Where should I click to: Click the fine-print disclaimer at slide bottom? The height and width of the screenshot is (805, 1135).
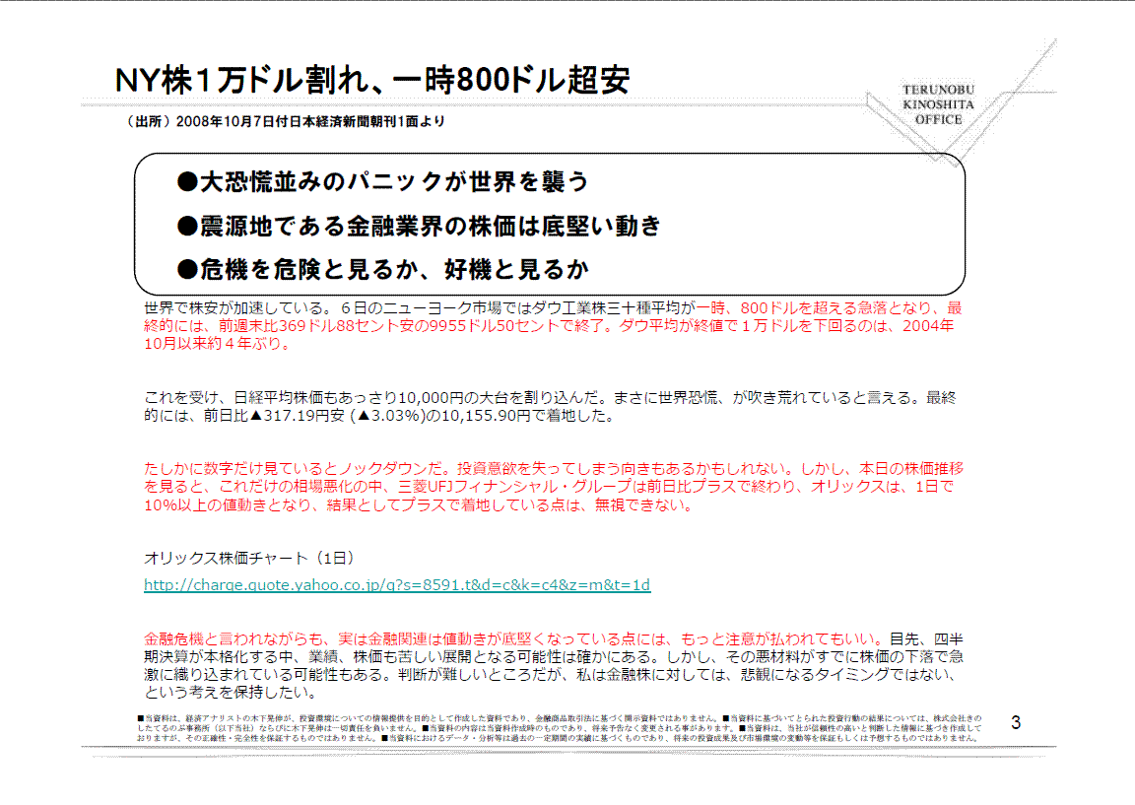click(559, 727)
